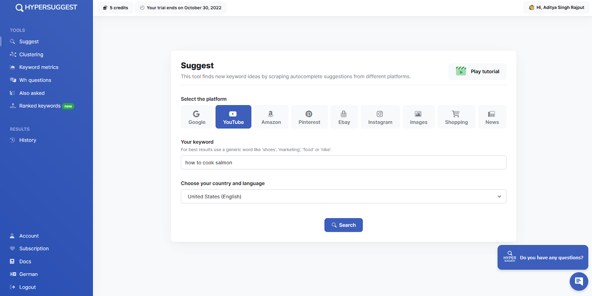Click the History clock icon

13,140
